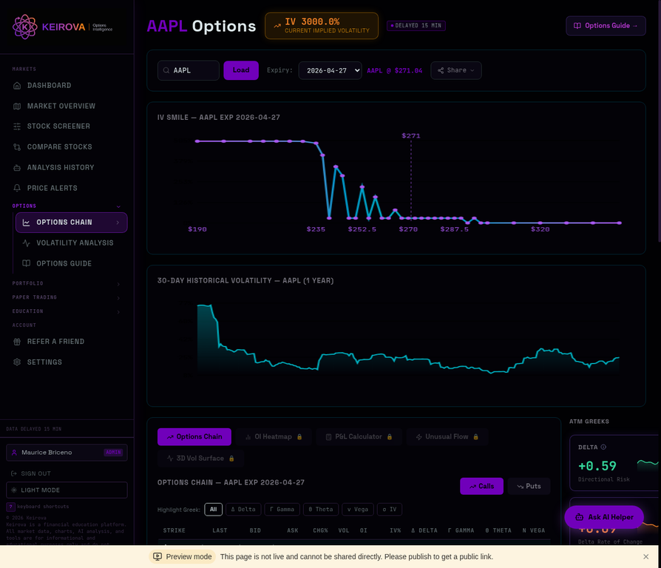Click the Refer a Friend gift icon

tap(17, 342)
